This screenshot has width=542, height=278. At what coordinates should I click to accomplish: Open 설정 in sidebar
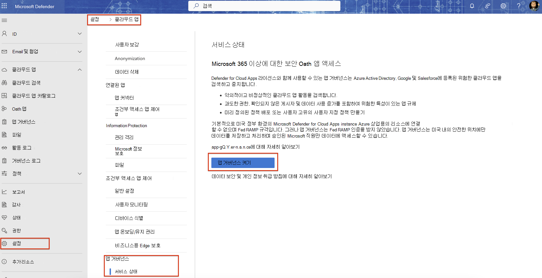coord(17,243)
